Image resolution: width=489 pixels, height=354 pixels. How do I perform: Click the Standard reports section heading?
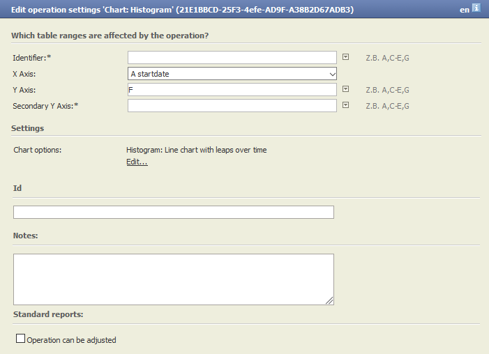(x=48, y=314)
